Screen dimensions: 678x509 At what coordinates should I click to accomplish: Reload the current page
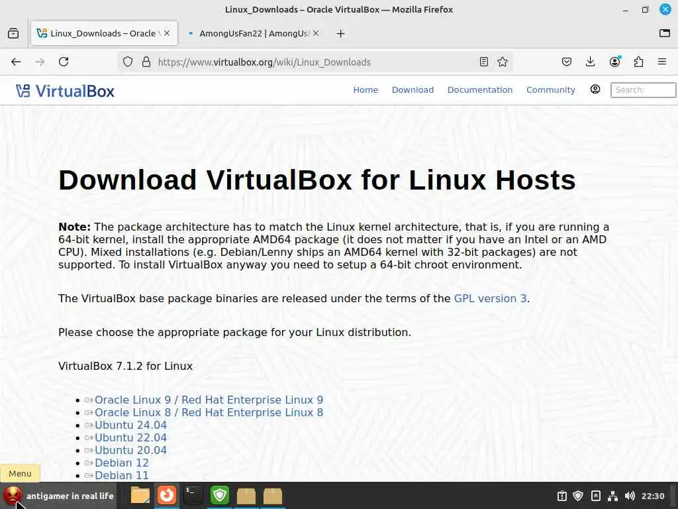coord(64,62)
